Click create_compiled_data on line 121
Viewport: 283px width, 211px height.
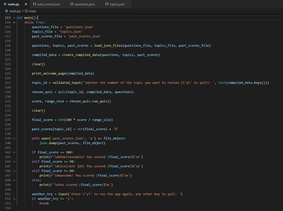[81, 55]
